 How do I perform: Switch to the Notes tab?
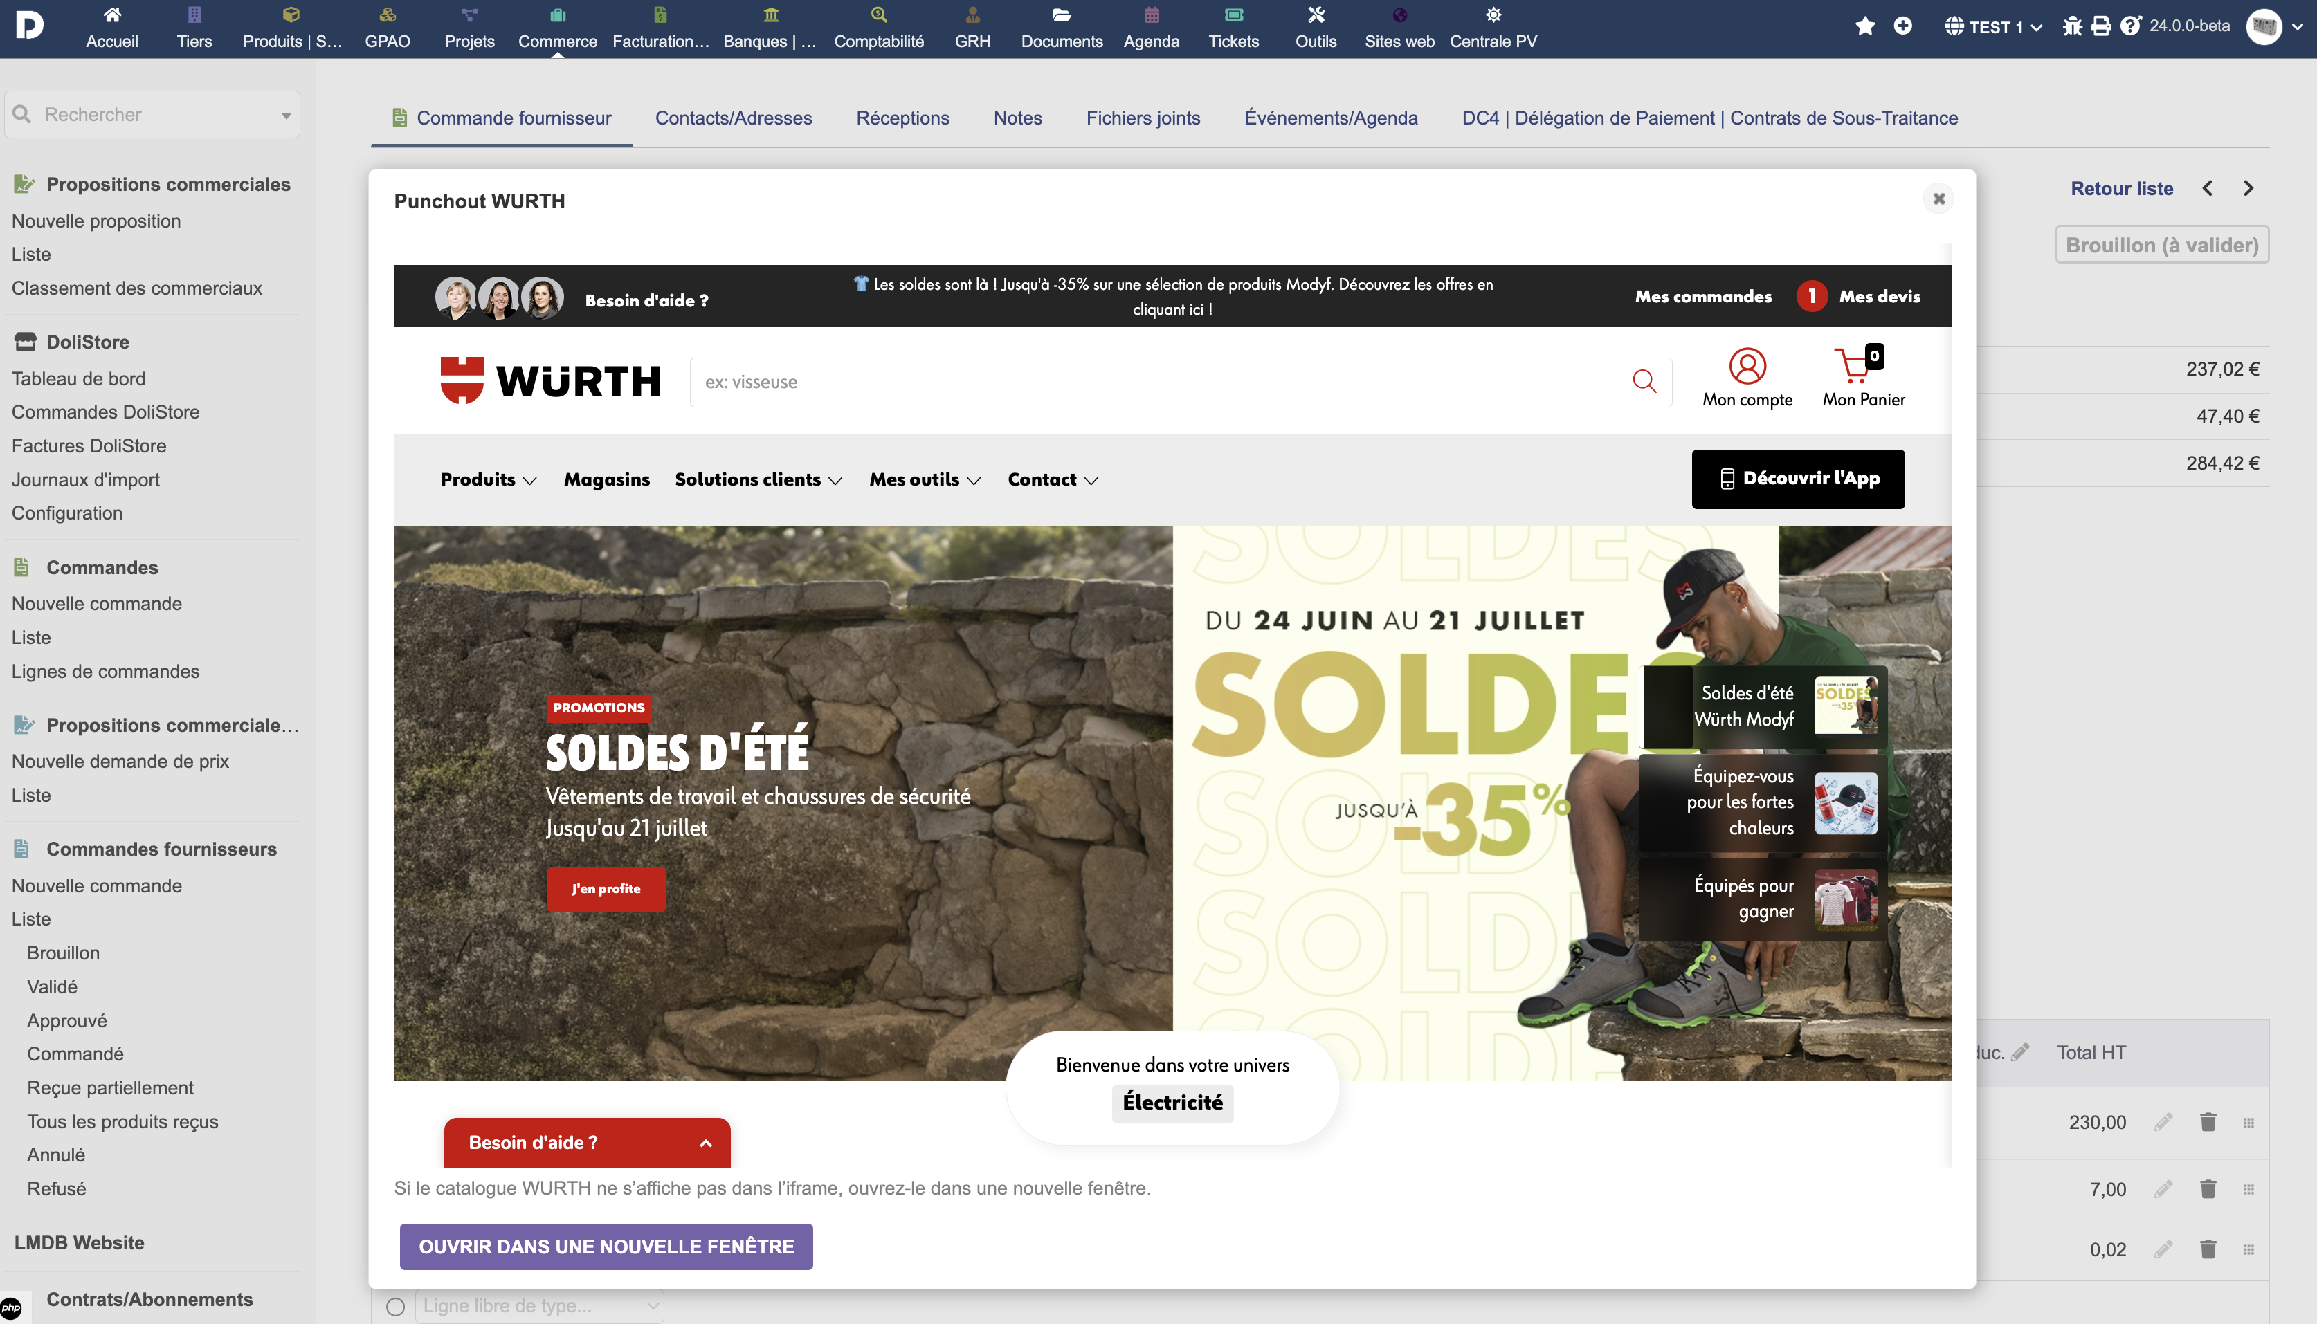[x=1018, y=118]
